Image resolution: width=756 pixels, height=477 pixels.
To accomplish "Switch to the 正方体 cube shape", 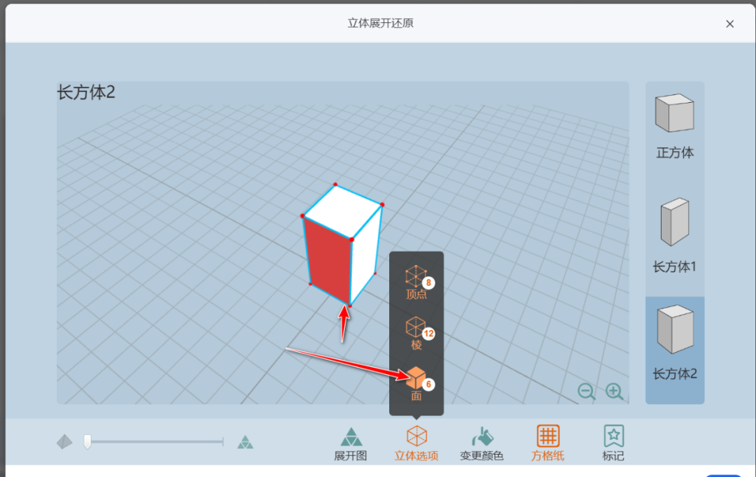I will coord(674,122).
